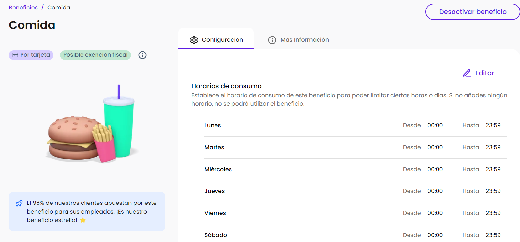Viewport: 520px width, 242px height.
Task: Click the rocket icon in the blue banner
Action: [19, 204]
